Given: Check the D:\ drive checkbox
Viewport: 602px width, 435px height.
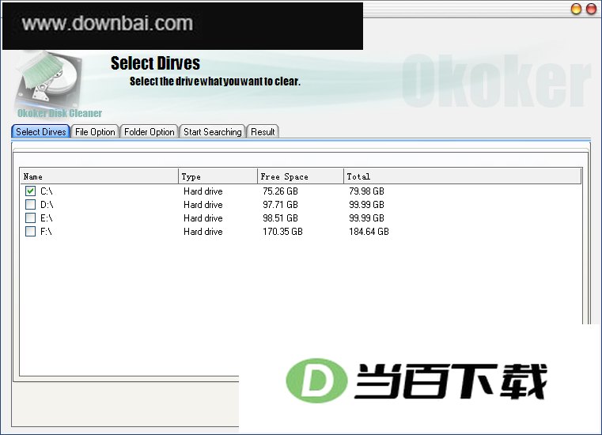Looking at the screenshot, I should click(30, 204).
